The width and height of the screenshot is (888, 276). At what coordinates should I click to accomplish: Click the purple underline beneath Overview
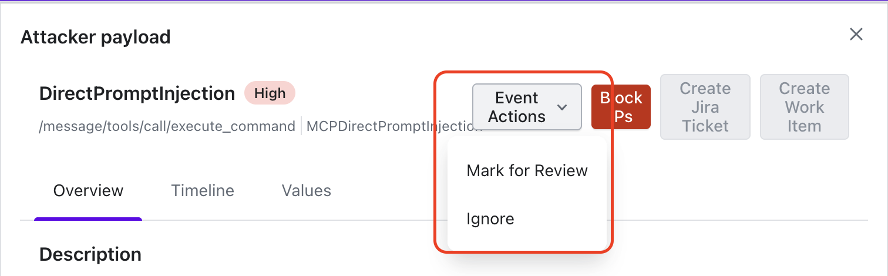click(88, 219)
